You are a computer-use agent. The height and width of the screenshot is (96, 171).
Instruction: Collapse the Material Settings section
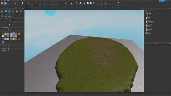click(1, 27)
